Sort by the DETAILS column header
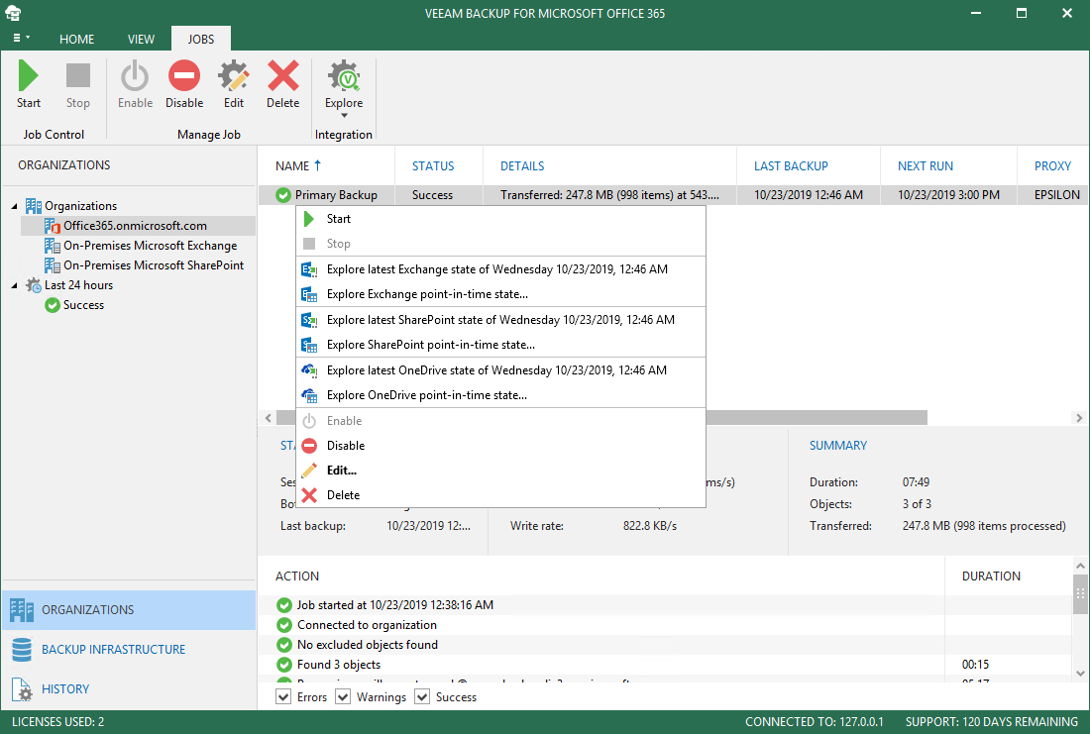This screenshot has height=734, width=1090. [x=609, y=166]
